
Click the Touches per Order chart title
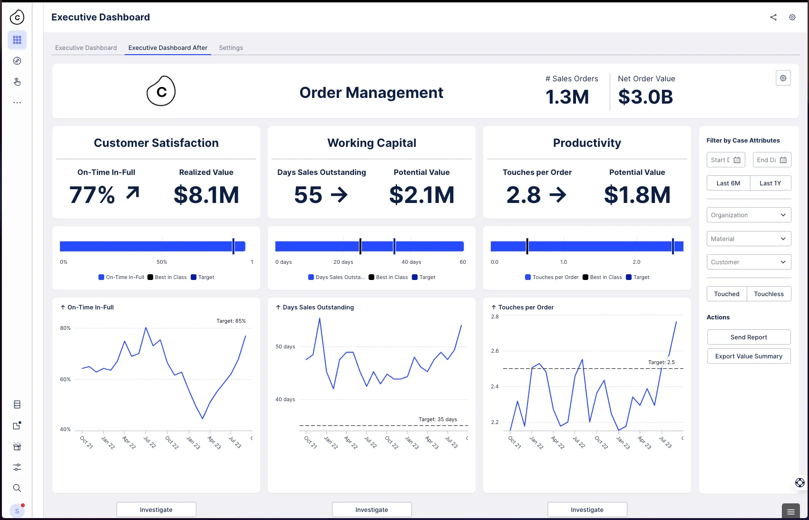pos(526,307)
